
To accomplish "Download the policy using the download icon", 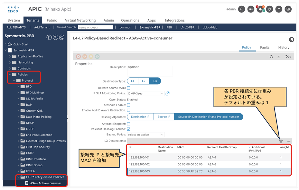I will click(279, 57).
